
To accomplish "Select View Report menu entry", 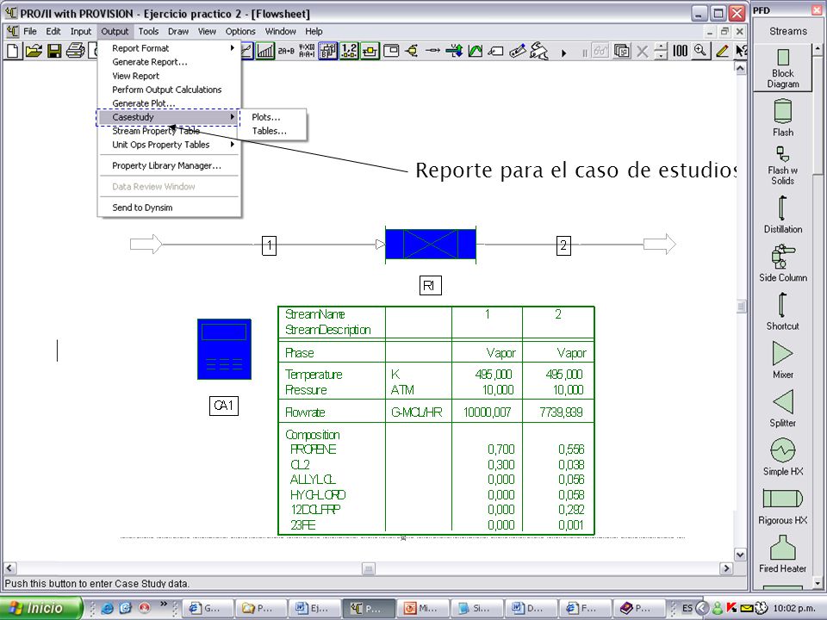I will 169,76.
